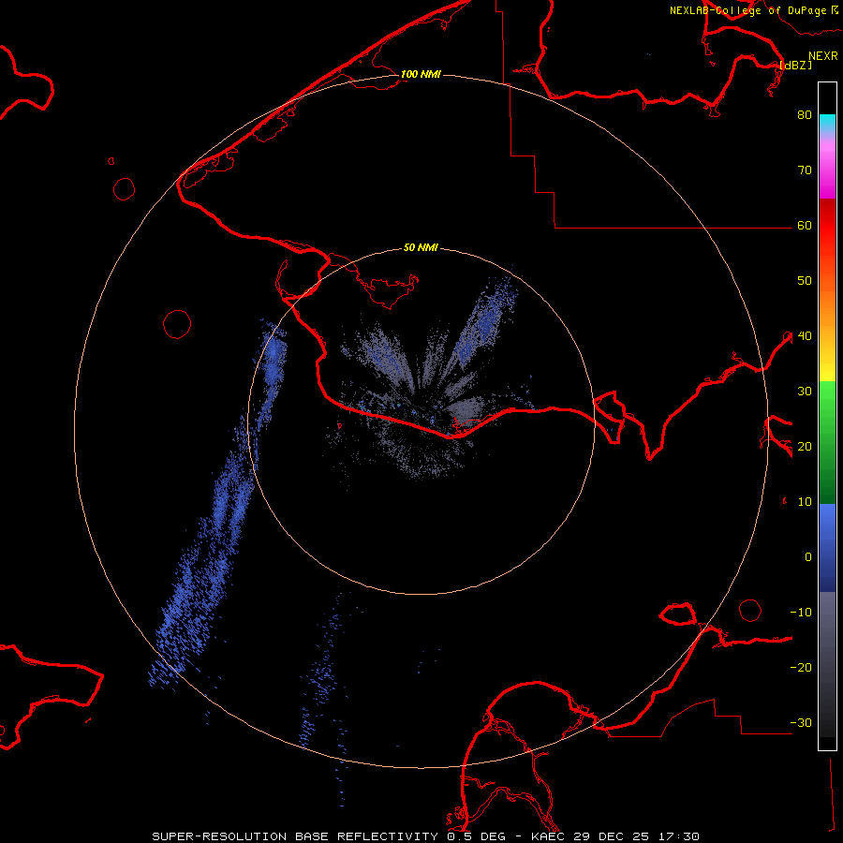843x843 pixels.
Task: Click the NEXR label near the scale
Action: pos(823,56)
